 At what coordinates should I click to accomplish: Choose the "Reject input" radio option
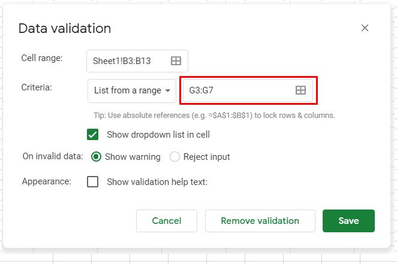tap(175, 157)
